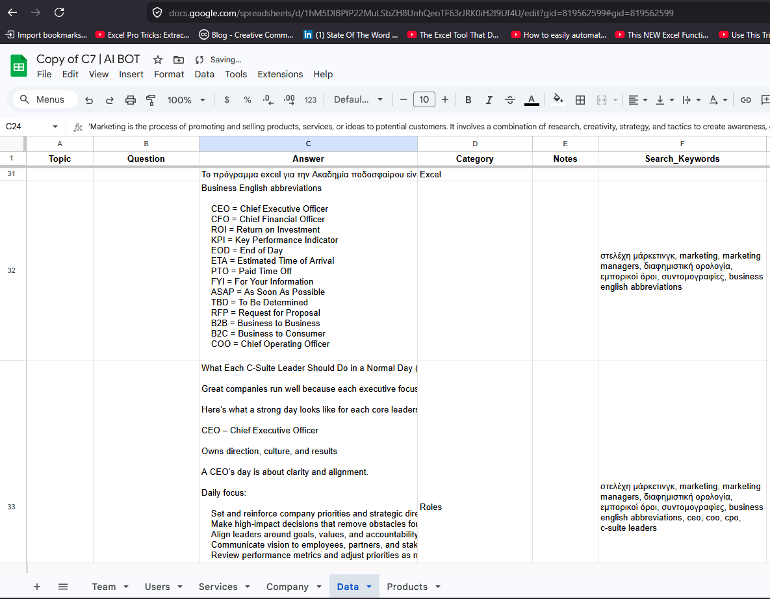Switch to the Users sheet tab
This screenshot has height=599, width=770.
click(x=157, y=587)
